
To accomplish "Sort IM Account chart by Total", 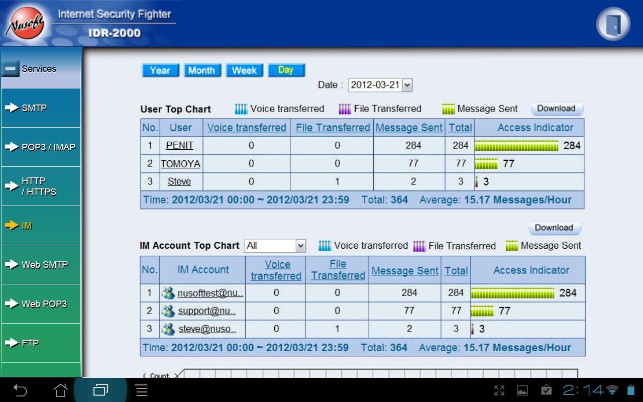I will click(x=456, y=270).
